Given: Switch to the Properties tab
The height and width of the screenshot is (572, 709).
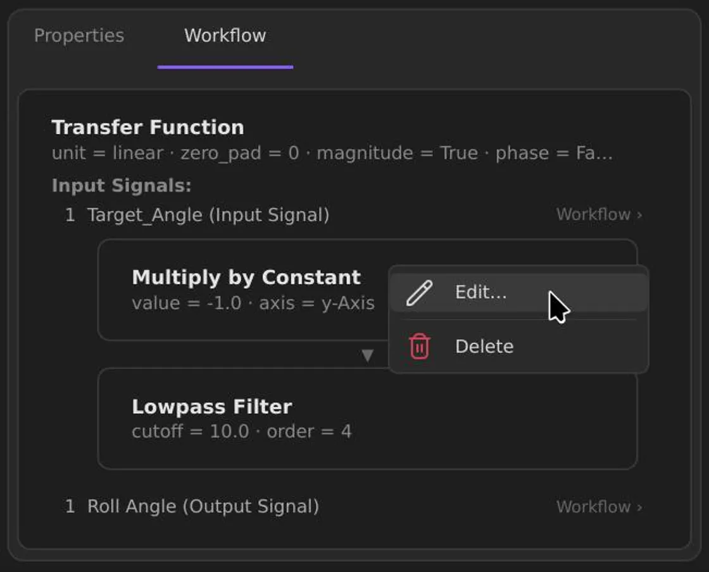Looking at the screenshot, I should (x=79, y=36).
